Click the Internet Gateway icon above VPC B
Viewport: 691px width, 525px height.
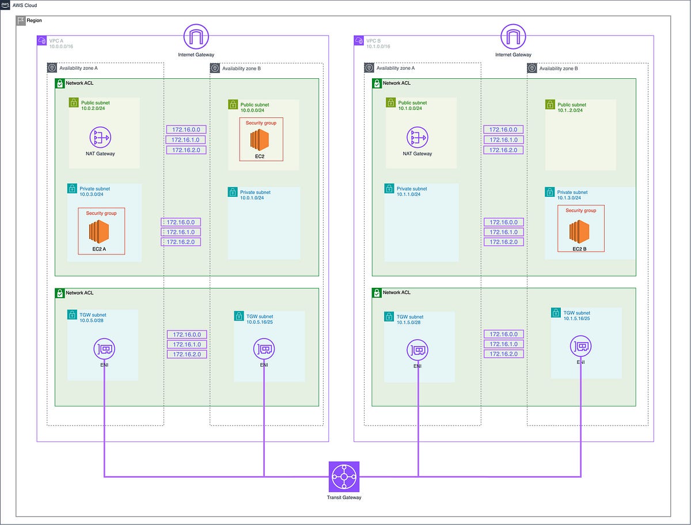512,36
